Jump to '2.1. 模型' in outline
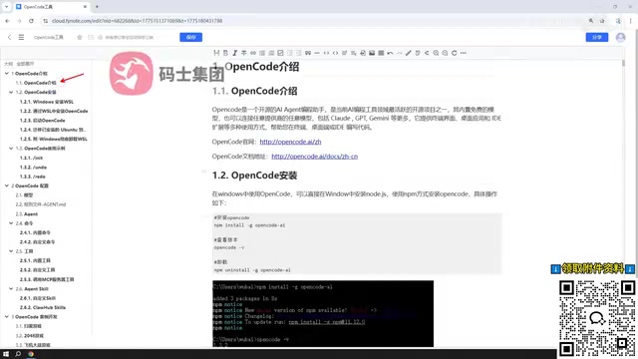 (24, 195)
